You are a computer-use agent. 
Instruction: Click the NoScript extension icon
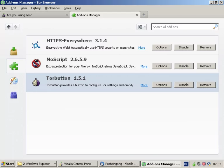coord(36,63)
